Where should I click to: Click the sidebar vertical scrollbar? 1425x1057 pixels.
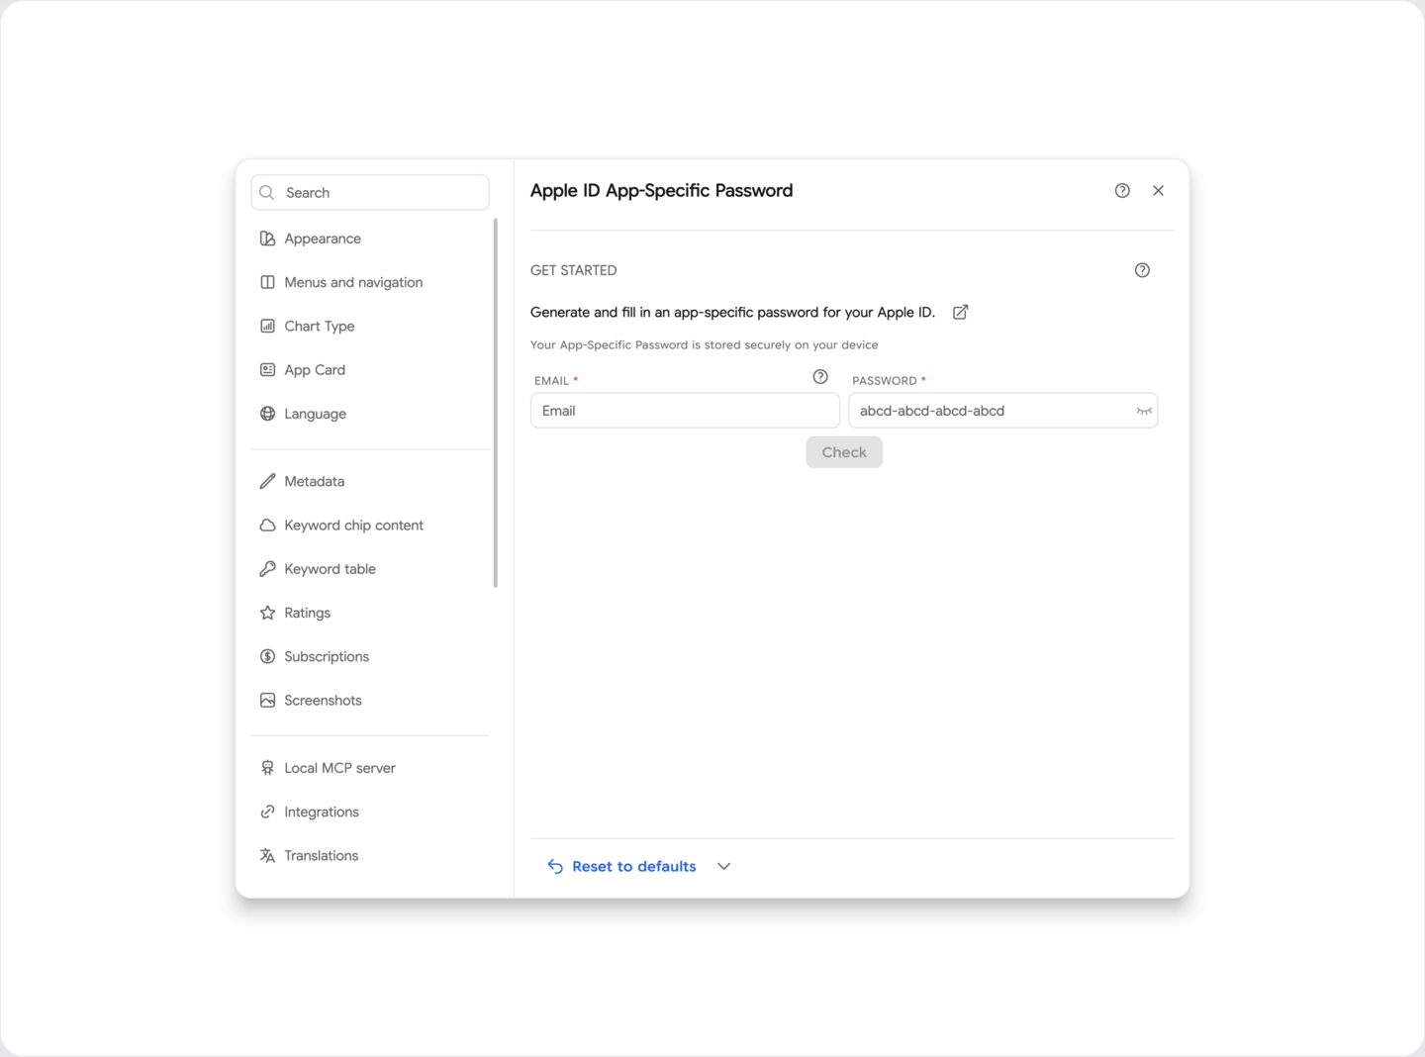(495, 403)
